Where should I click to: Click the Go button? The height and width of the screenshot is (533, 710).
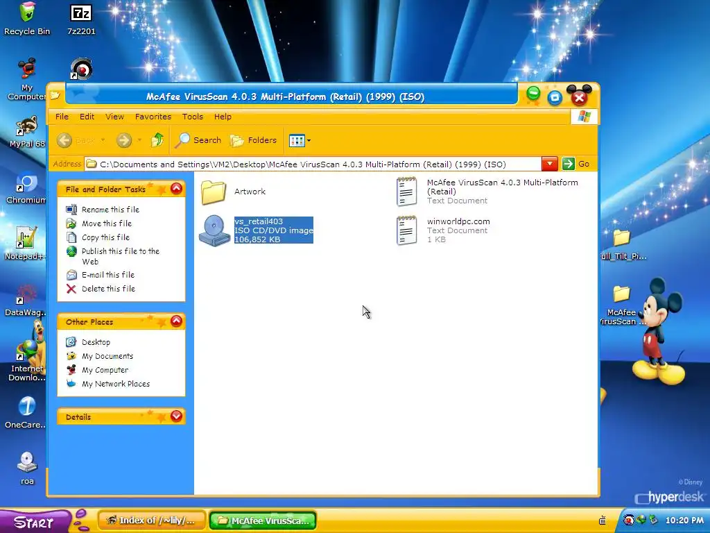(576, 164)
